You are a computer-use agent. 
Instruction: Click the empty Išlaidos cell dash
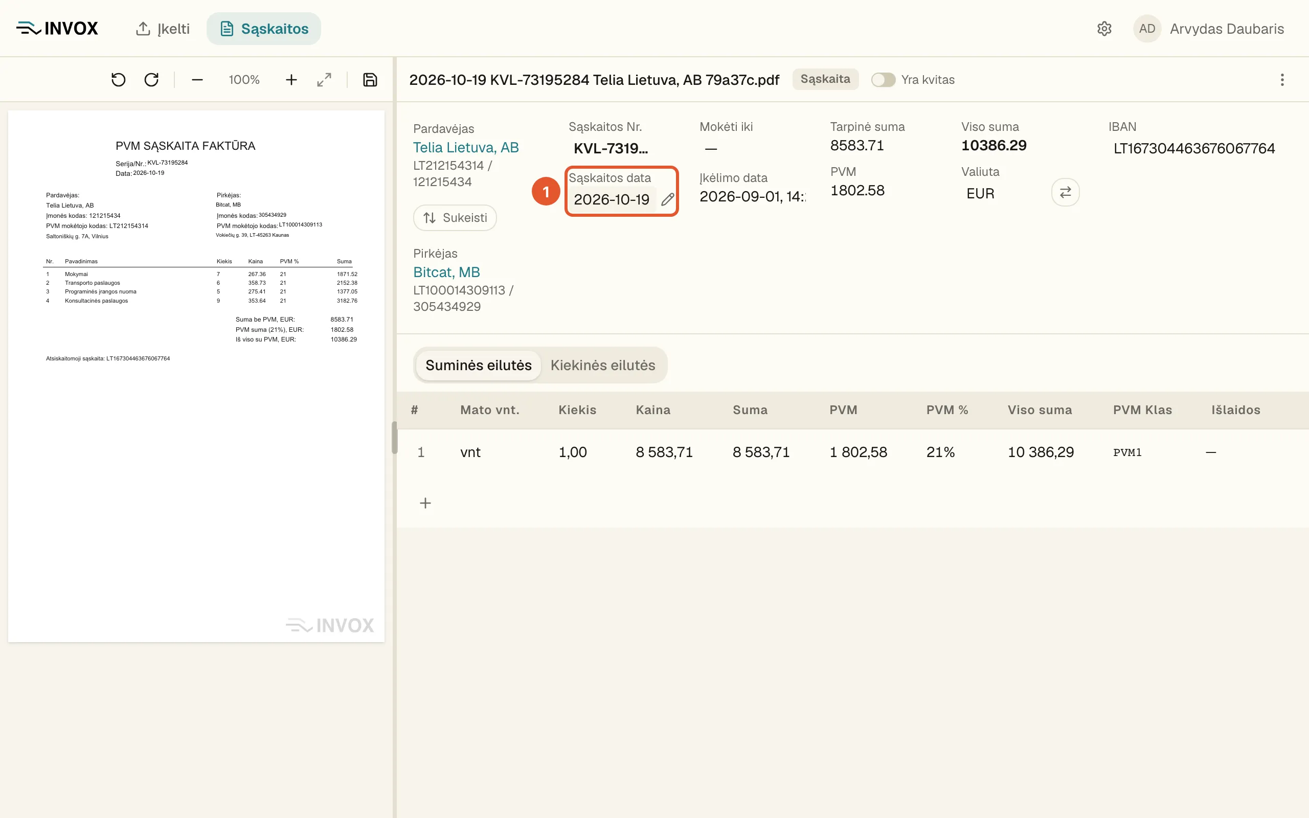tap(1210, 452)
